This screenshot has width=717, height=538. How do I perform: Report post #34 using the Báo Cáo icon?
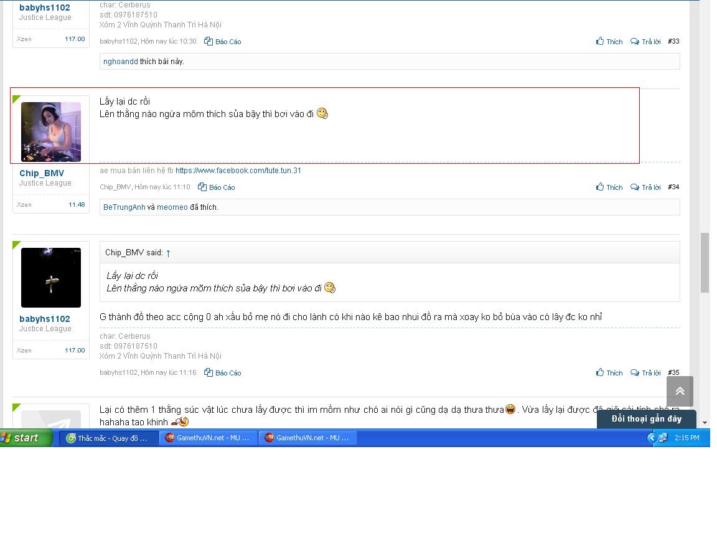coord(202,187)
